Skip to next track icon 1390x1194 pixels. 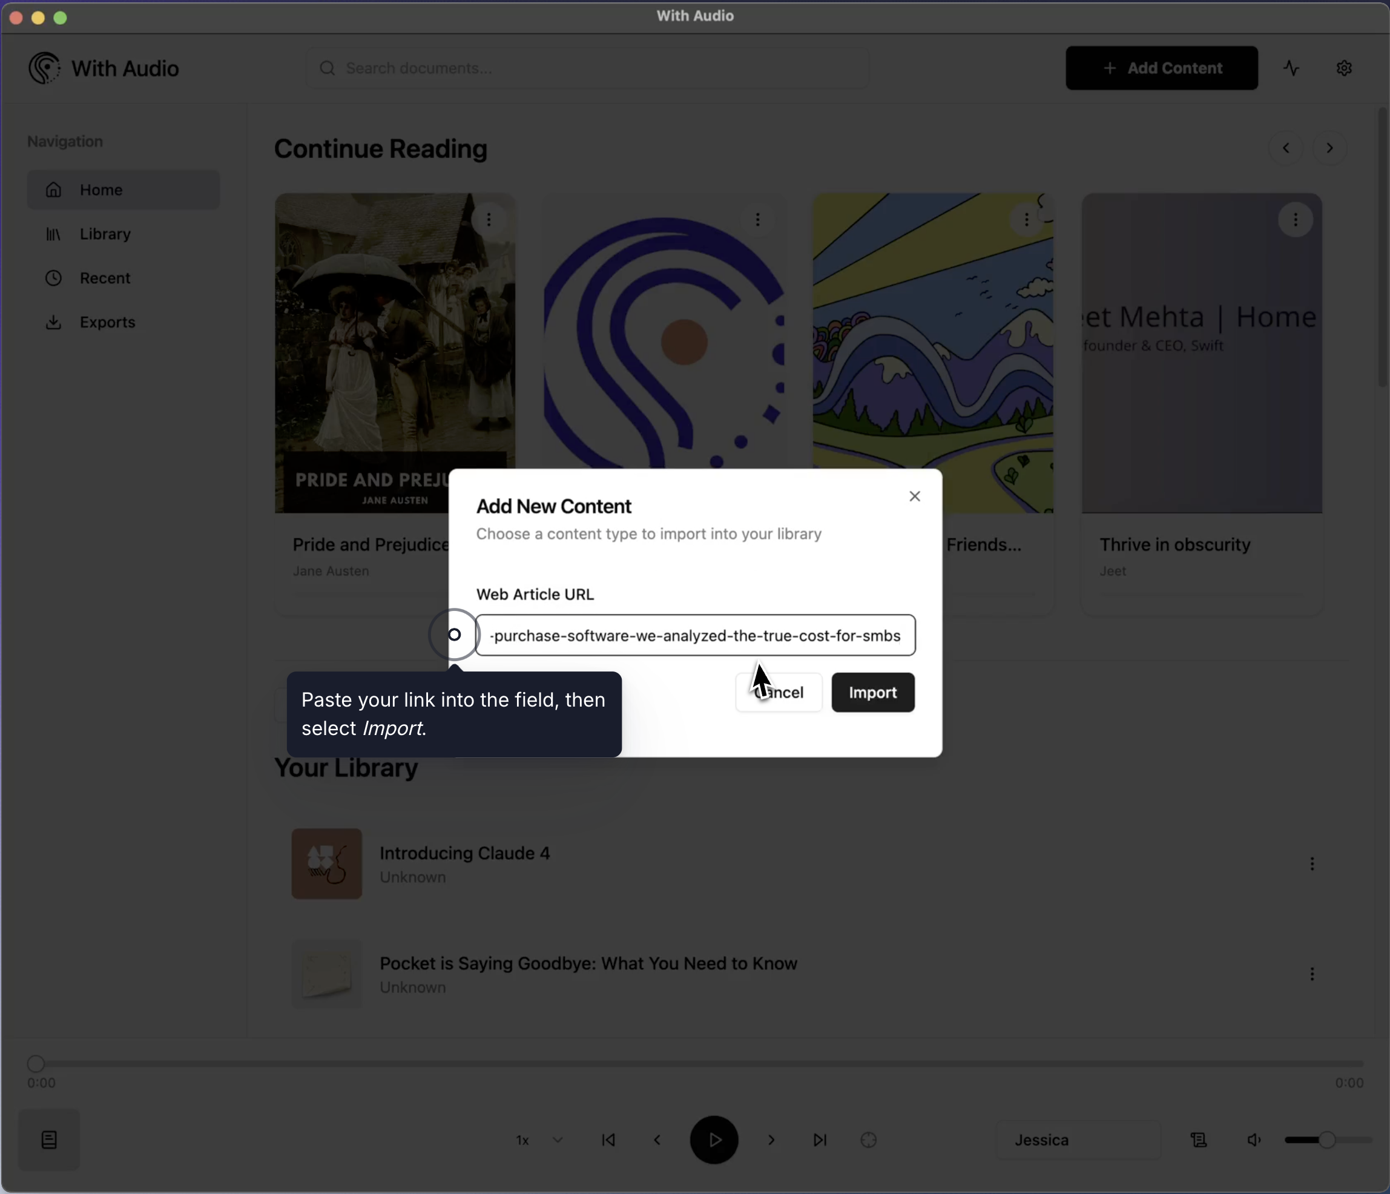point(820,1140)
